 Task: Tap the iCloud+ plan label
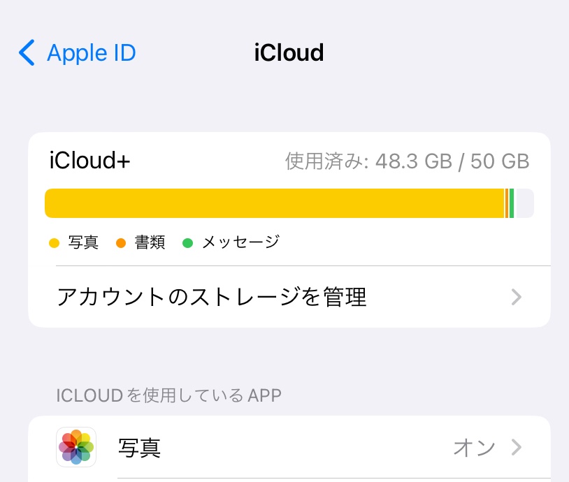click(90, 161)
